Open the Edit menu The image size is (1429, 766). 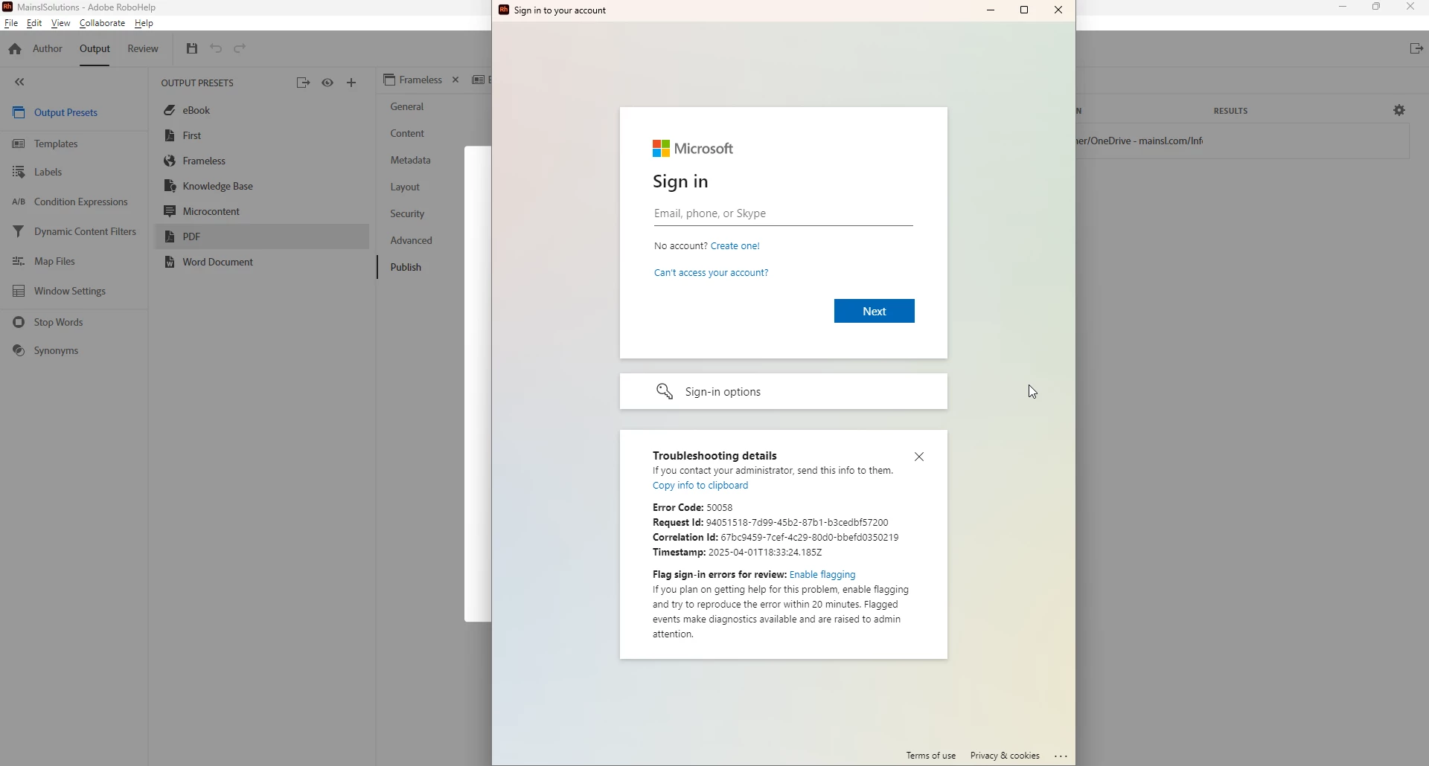(34, 24)
